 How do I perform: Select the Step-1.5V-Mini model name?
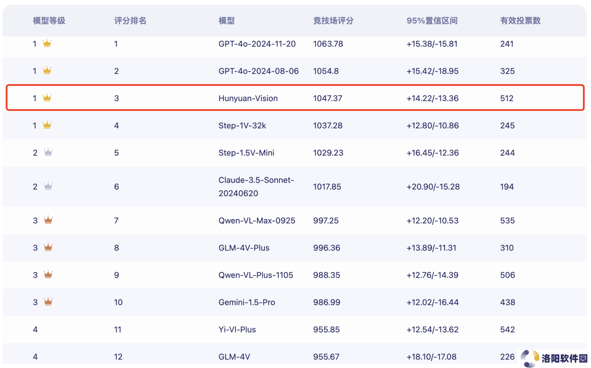[246, 153]
